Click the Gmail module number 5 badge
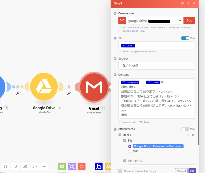The height and width of the screenshot is (173, 205). [x=102, y=108]
